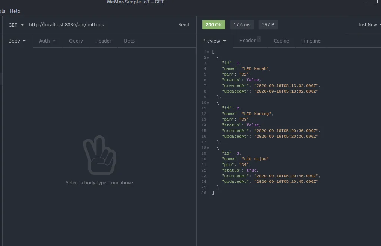Go to the Docs tab
Viewport: 381px width, 246px height.
click(129, 41)
